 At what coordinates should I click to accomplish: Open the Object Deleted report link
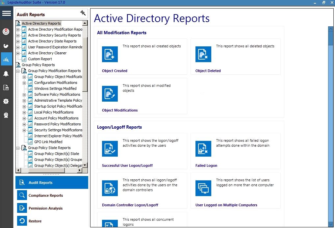pos(208,71)
